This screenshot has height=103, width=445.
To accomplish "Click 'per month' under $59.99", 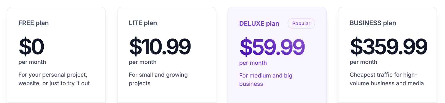I will [x=253, y=63].
